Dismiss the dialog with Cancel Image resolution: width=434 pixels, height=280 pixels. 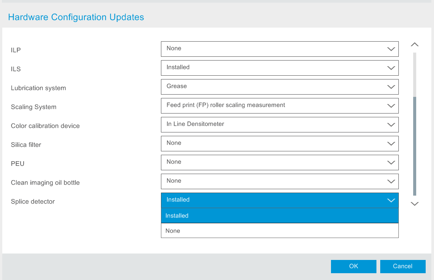click(403, 266)
